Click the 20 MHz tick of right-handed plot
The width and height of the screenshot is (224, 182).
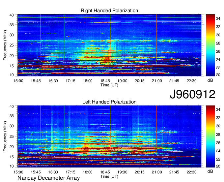pyautogui.click(x=12, y=56)
